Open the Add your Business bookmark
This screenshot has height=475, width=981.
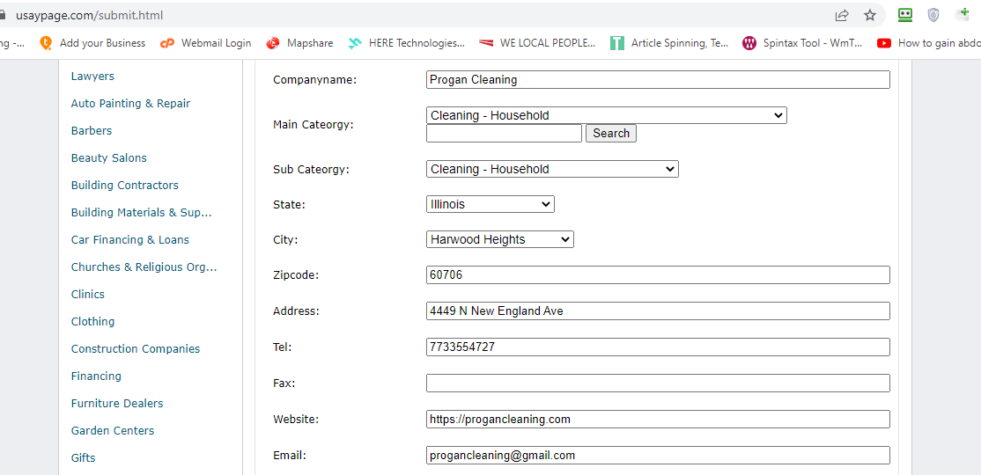92,43
